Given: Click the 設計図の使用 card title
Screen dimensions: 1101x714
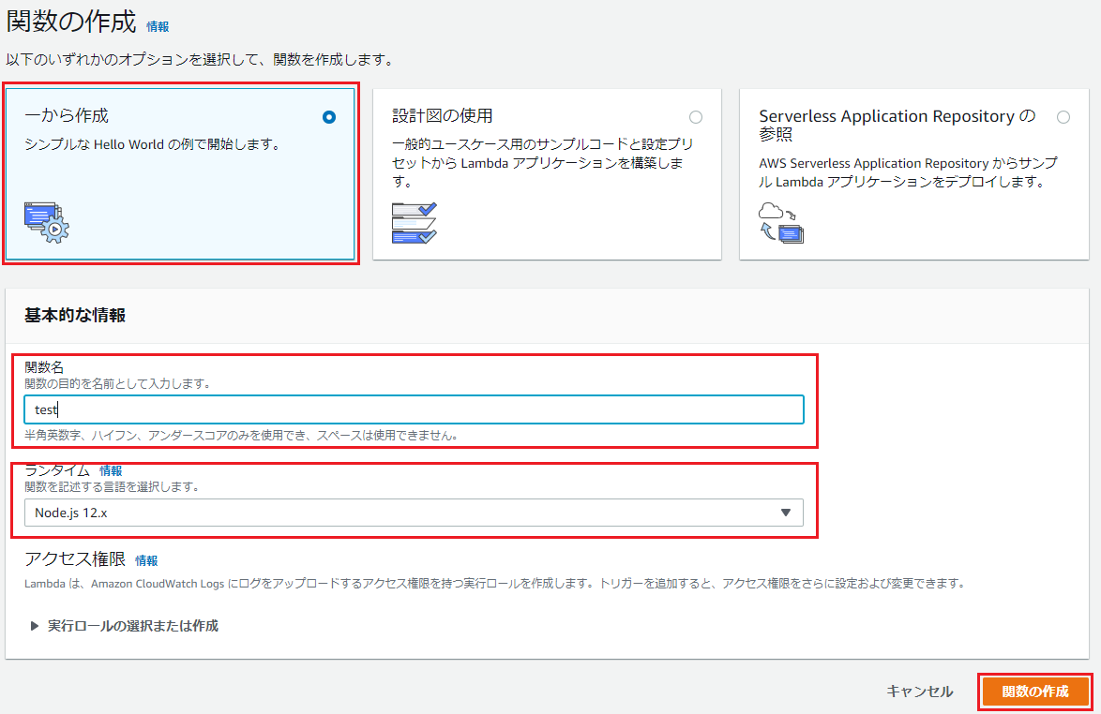Looking at the screenshot, I should point(443,116).
